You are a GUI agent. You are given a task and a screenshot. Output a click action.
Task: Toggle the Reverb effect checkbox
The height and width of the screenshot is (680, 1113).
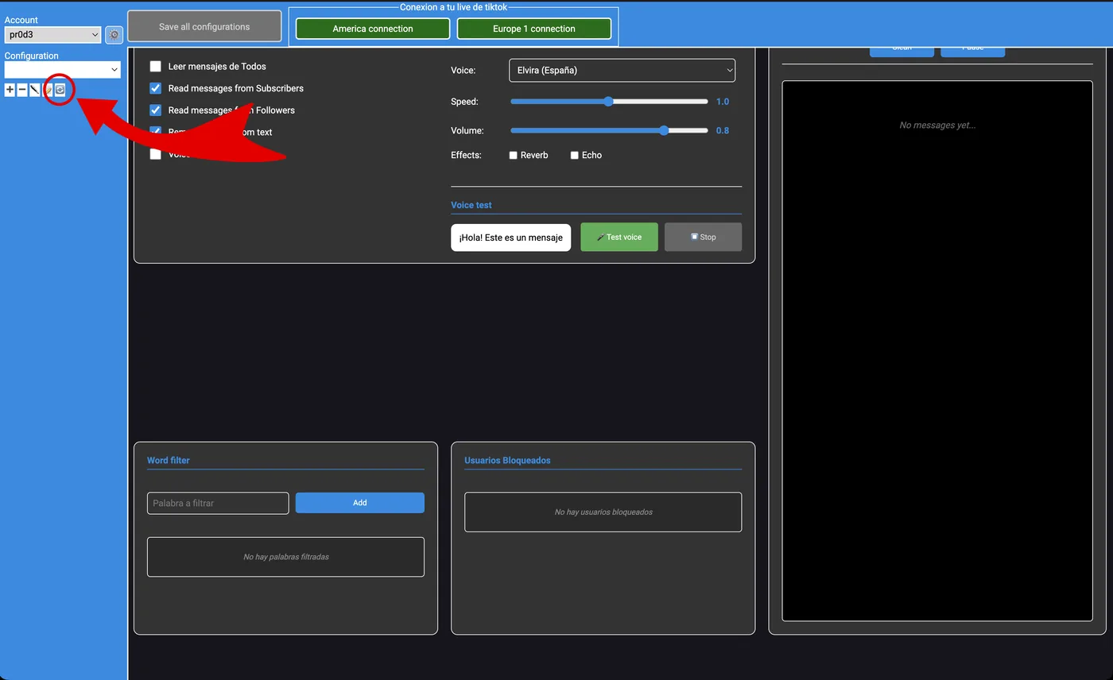514,156
